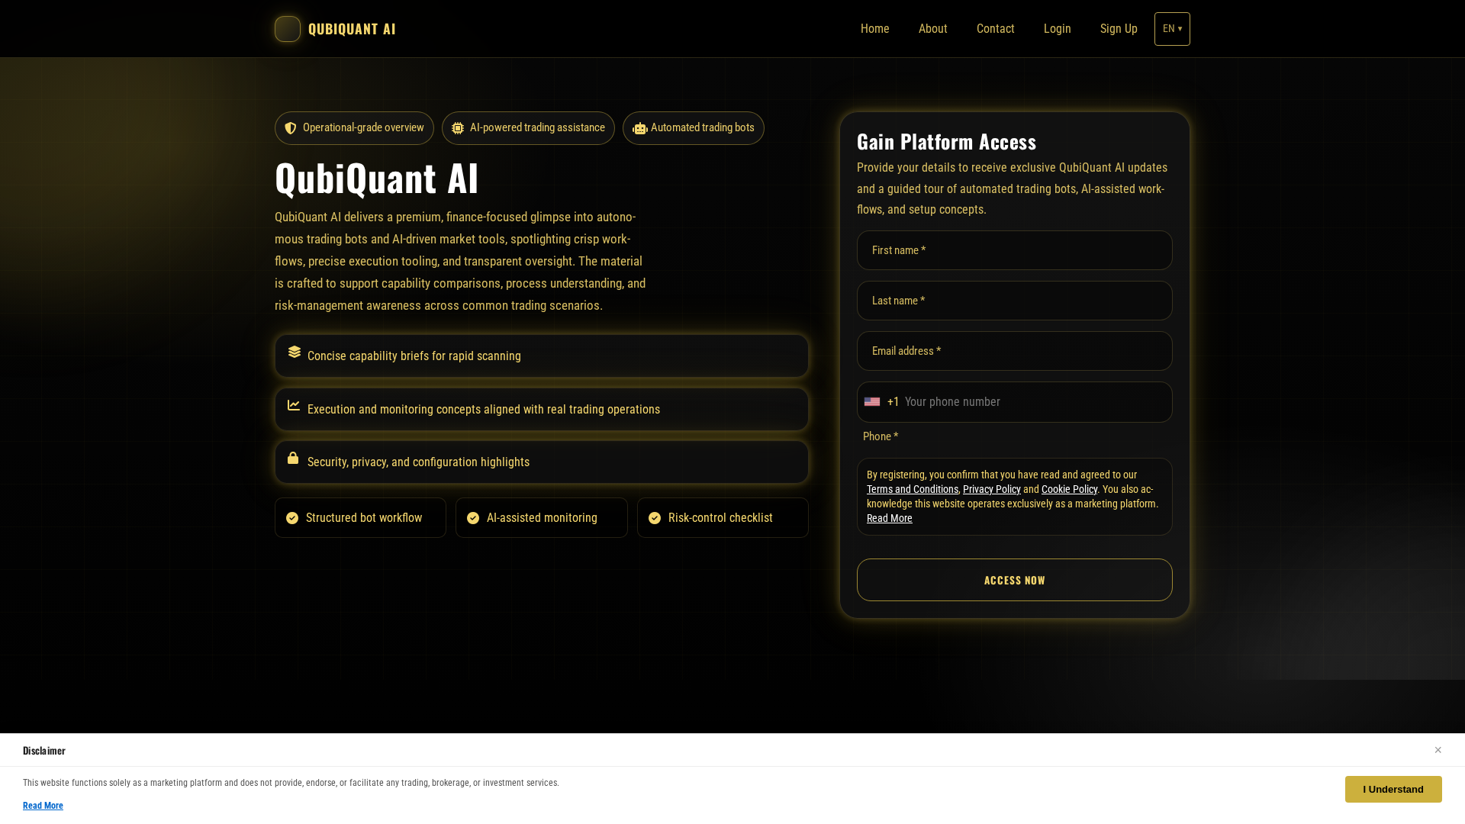Click the I Understand button
The height and width of the screenshot is (824, 1465).
pyautogui.click(x=1393, y=790)
